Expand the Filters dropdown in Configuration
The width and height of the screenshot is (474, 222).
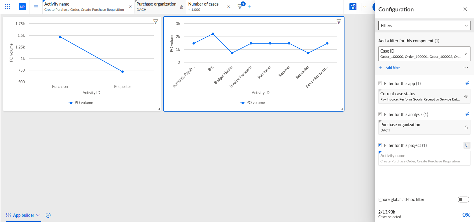tap(424, 25)
